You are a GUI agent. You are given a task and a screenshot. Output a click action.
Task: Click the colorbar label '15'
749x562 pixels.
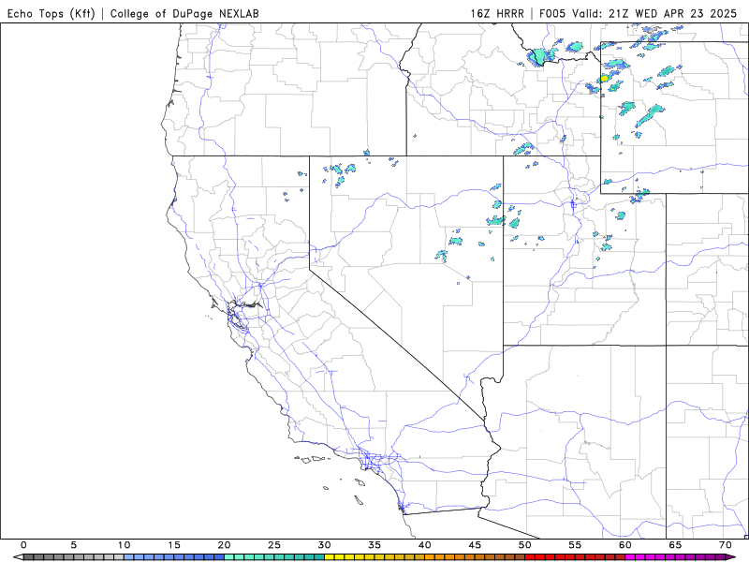click(x=174, y=545)
